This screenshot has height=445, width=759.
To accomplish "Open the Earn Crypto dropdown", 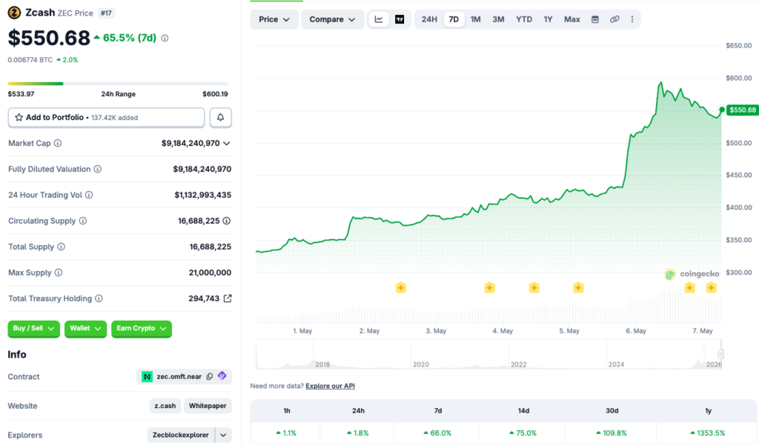I will point(142,329).
